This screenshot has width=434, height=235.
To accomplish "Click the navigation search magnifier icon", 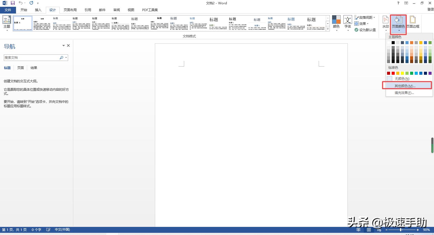I will (x=62, y=58).
